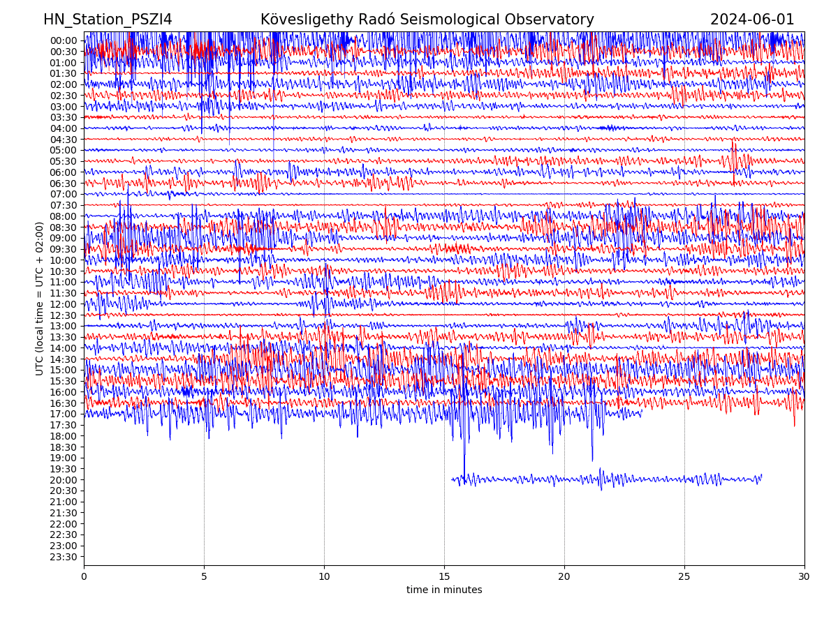
Task: Click the 23:30 row label
Action: point(63,557)
